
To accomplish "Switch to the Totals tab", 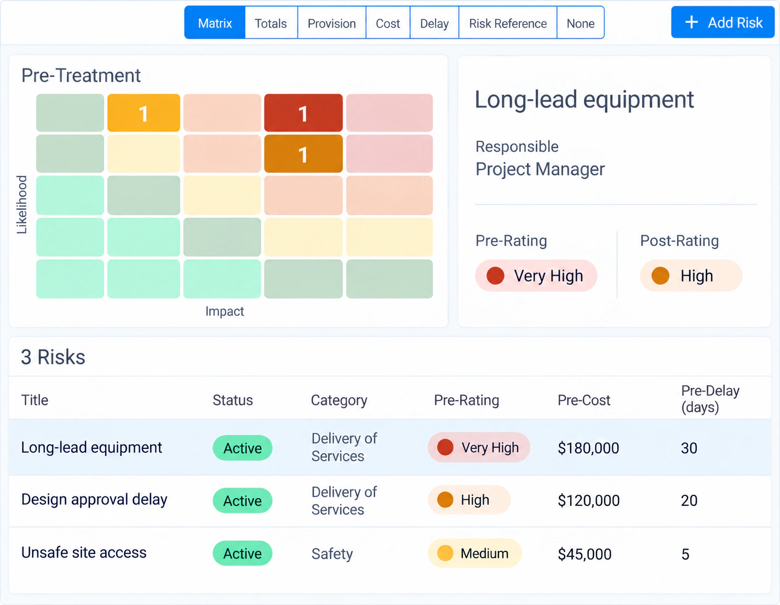I will point(271,23).
